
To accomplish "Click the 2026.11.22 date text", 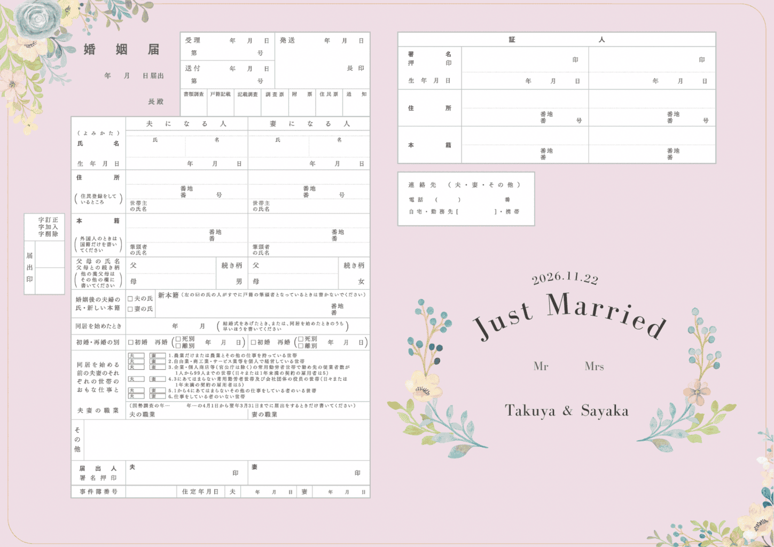I will [x=565, y=278].
